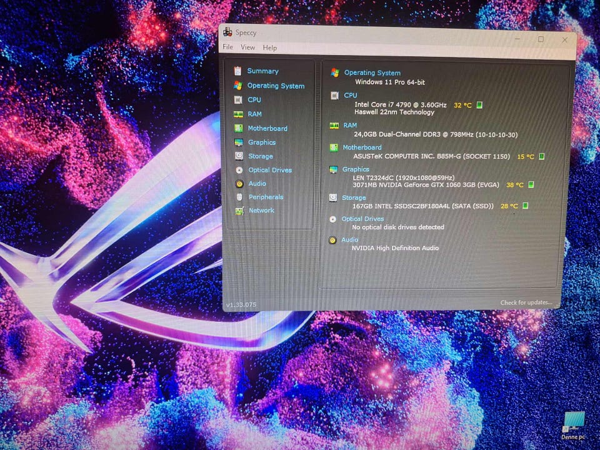This screenshot has height=450, width=600.
Task: Click 'Intel Core i7 4790 @ 3.60GHz' text
Action: (400, 104)
